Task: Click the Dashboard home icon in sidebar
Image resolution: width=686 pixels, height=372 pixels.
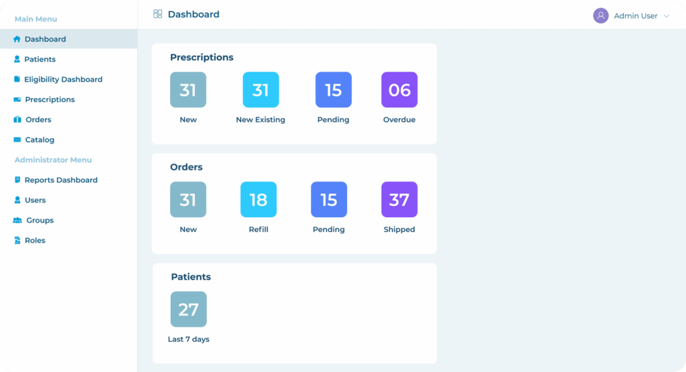Action: [17, 39]
